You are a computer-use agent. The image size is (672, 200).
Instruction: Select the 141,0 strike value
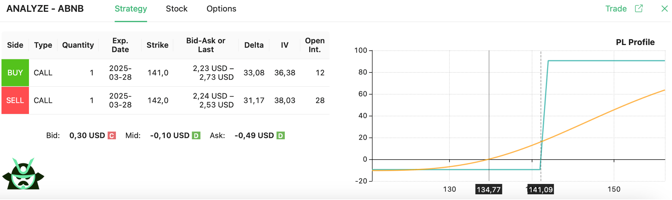point(158,73)
